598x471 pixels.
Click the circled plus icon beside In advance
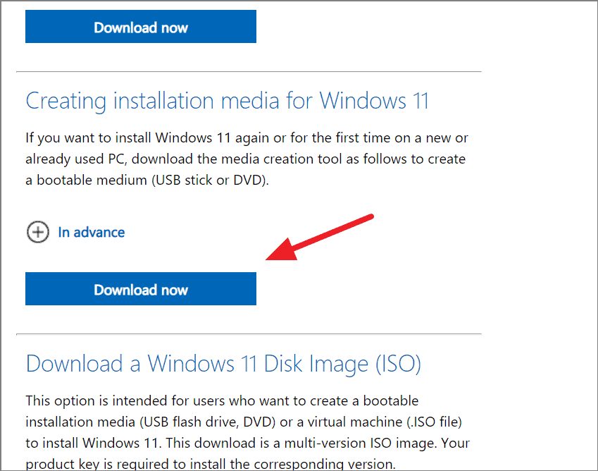[x=38, y=232]
